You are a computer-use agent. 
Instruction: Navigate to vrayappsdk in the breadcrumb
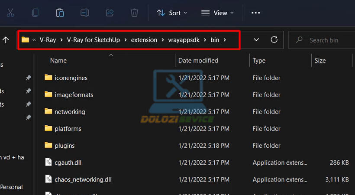(184, 40)
